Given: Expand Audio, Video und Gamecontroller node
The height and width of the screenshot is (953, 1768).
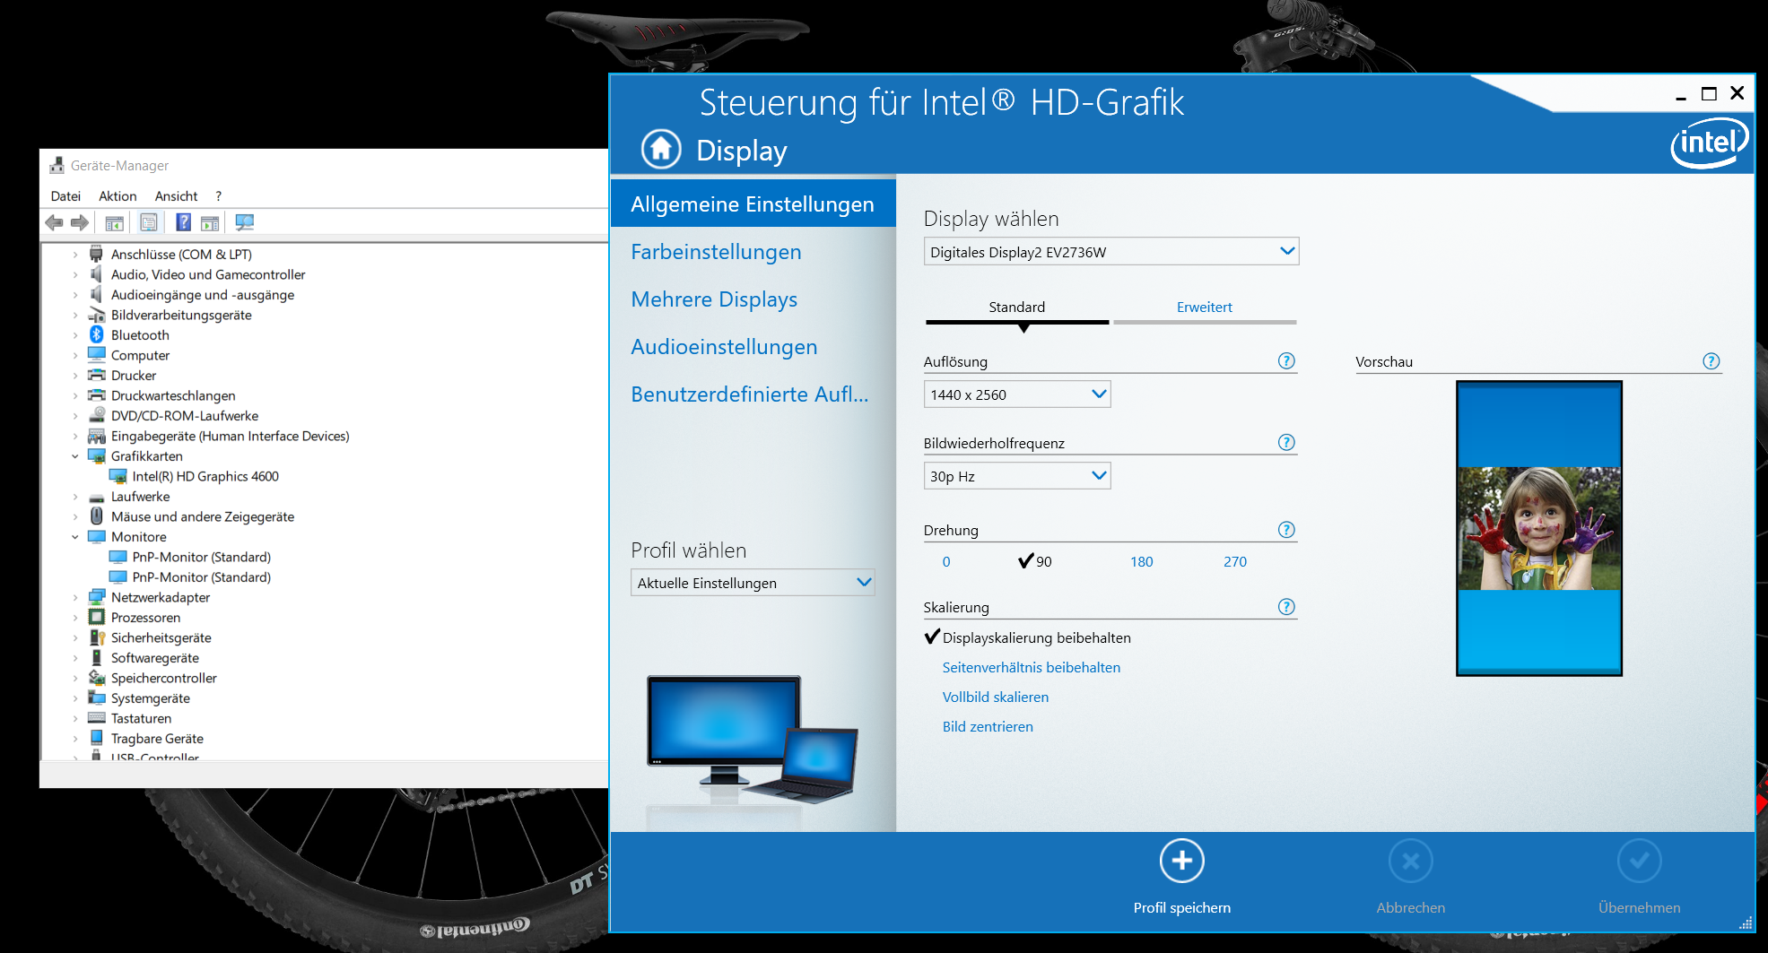Looking at the screenshot, I should click(75, 274).
